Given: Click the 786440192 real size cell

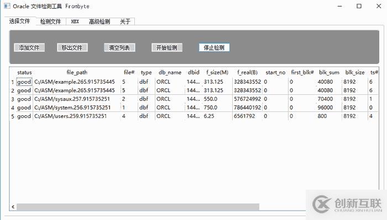Looking at the screenshot, I should point(247,108).
